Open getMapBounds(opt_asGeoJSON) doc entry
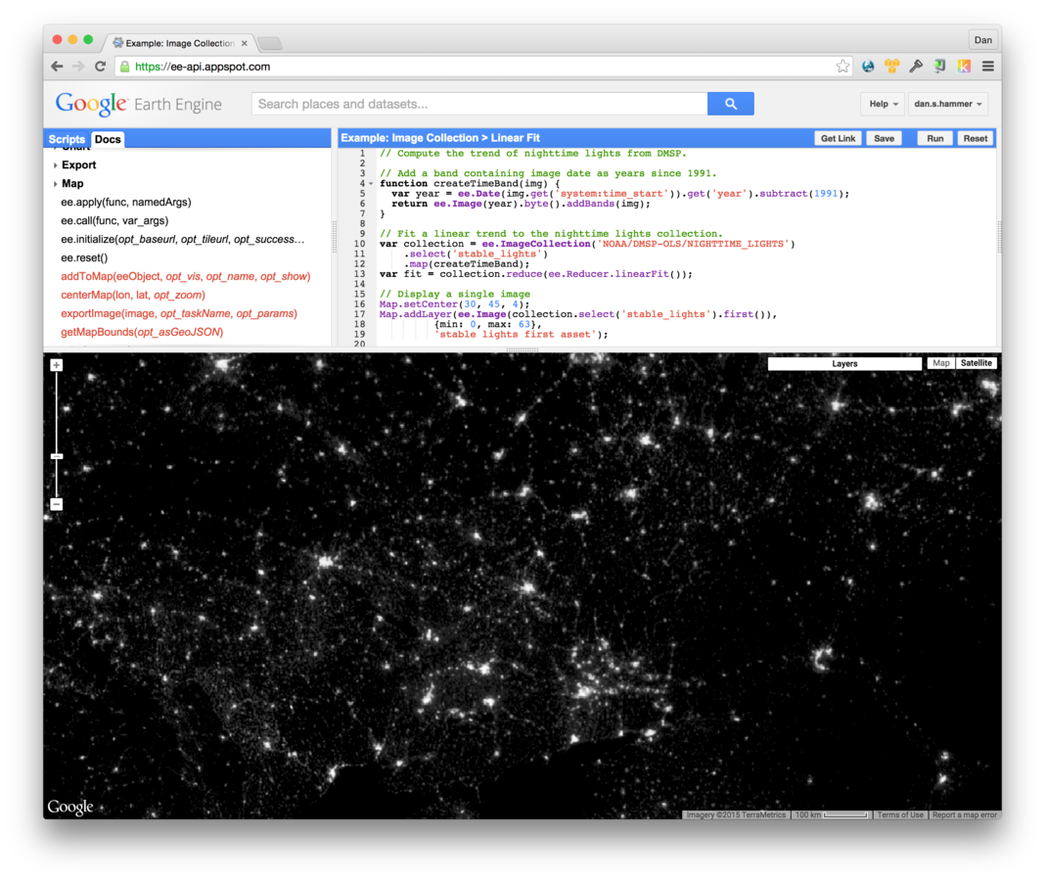Viewport: 1045px width, 881px height. [x=142, y=332]
